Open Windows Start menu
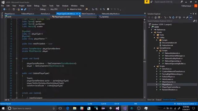This screenshot has width=198, height=111. (3, 108)
